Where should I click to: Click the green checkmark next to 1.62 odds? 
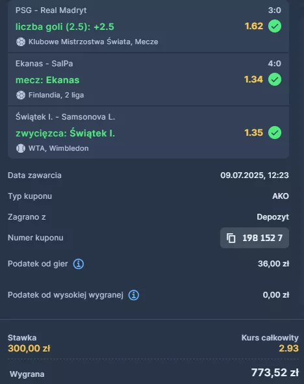coord(275,26)
